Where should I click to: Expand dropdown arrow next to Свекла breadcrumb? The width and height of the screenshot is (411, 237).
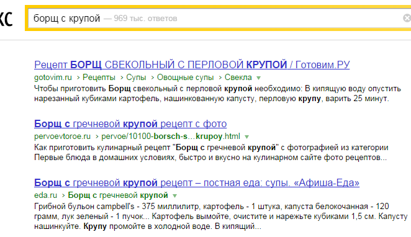click(x=258, y=78)
